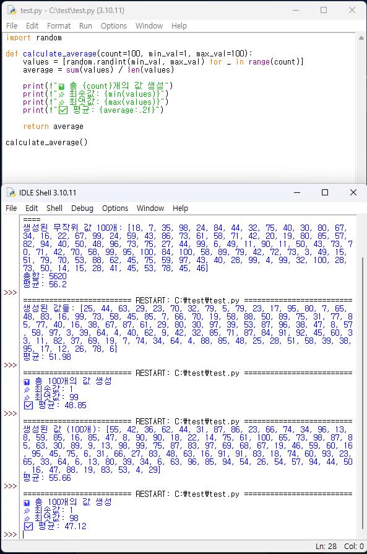Open the IDLE Shell's Options menu
Image resolution: width=367 pixels, height=554 pixels.
click(x=115, y=208)
